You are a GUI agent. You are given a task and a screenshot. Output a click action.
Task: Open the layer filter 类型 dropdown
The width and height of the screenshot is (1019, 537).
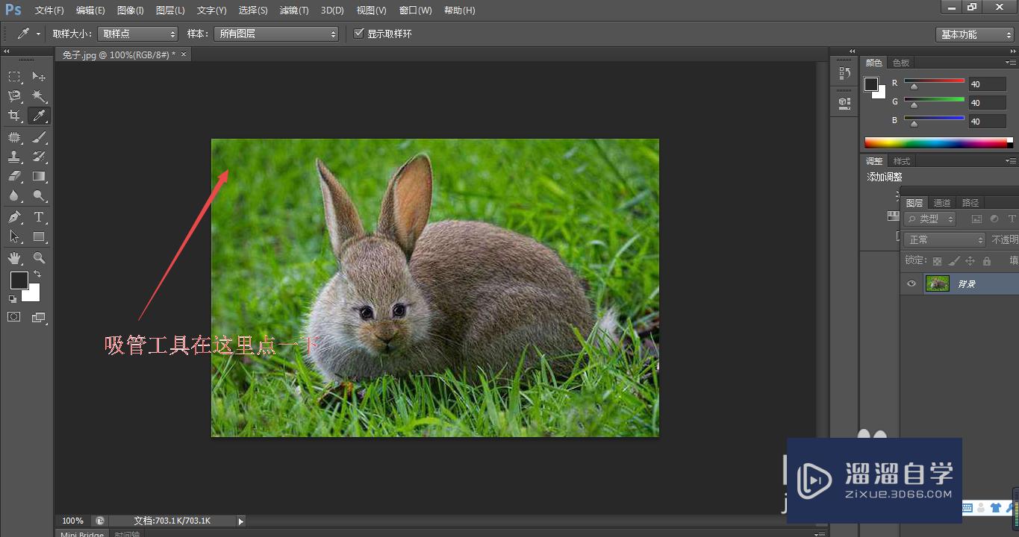pos(930,219)
